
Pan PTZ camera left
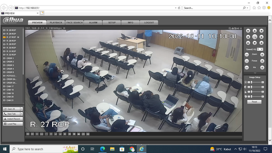[248, 37]
